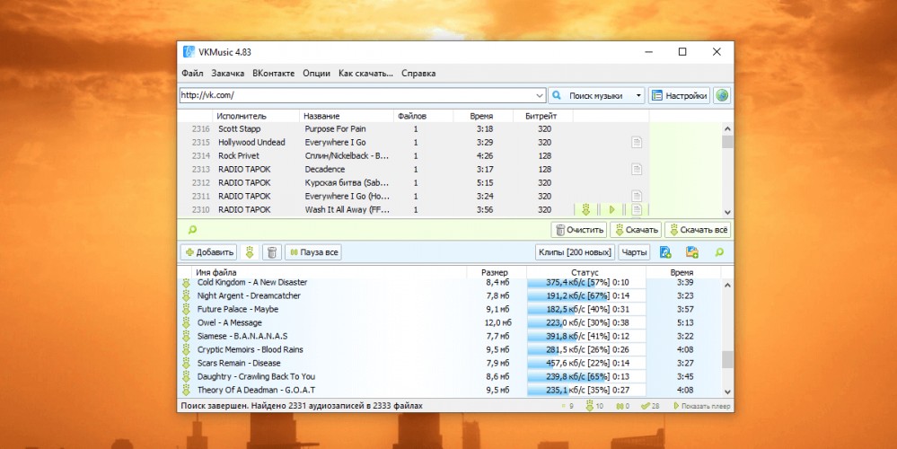Click download icon beside Daughtry - Crawling Back To You
Viewport: 897px width, 449px height.
[x=186, y=376]
